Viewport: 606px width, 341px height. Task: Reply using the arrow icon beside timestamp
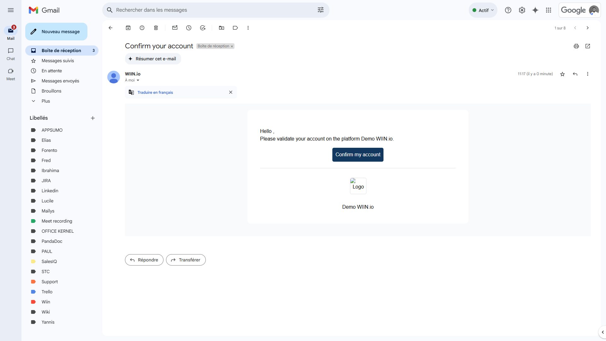575,74
